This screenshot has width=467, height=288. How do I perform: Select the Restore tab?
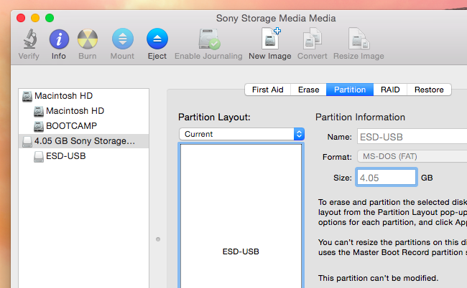429,90
